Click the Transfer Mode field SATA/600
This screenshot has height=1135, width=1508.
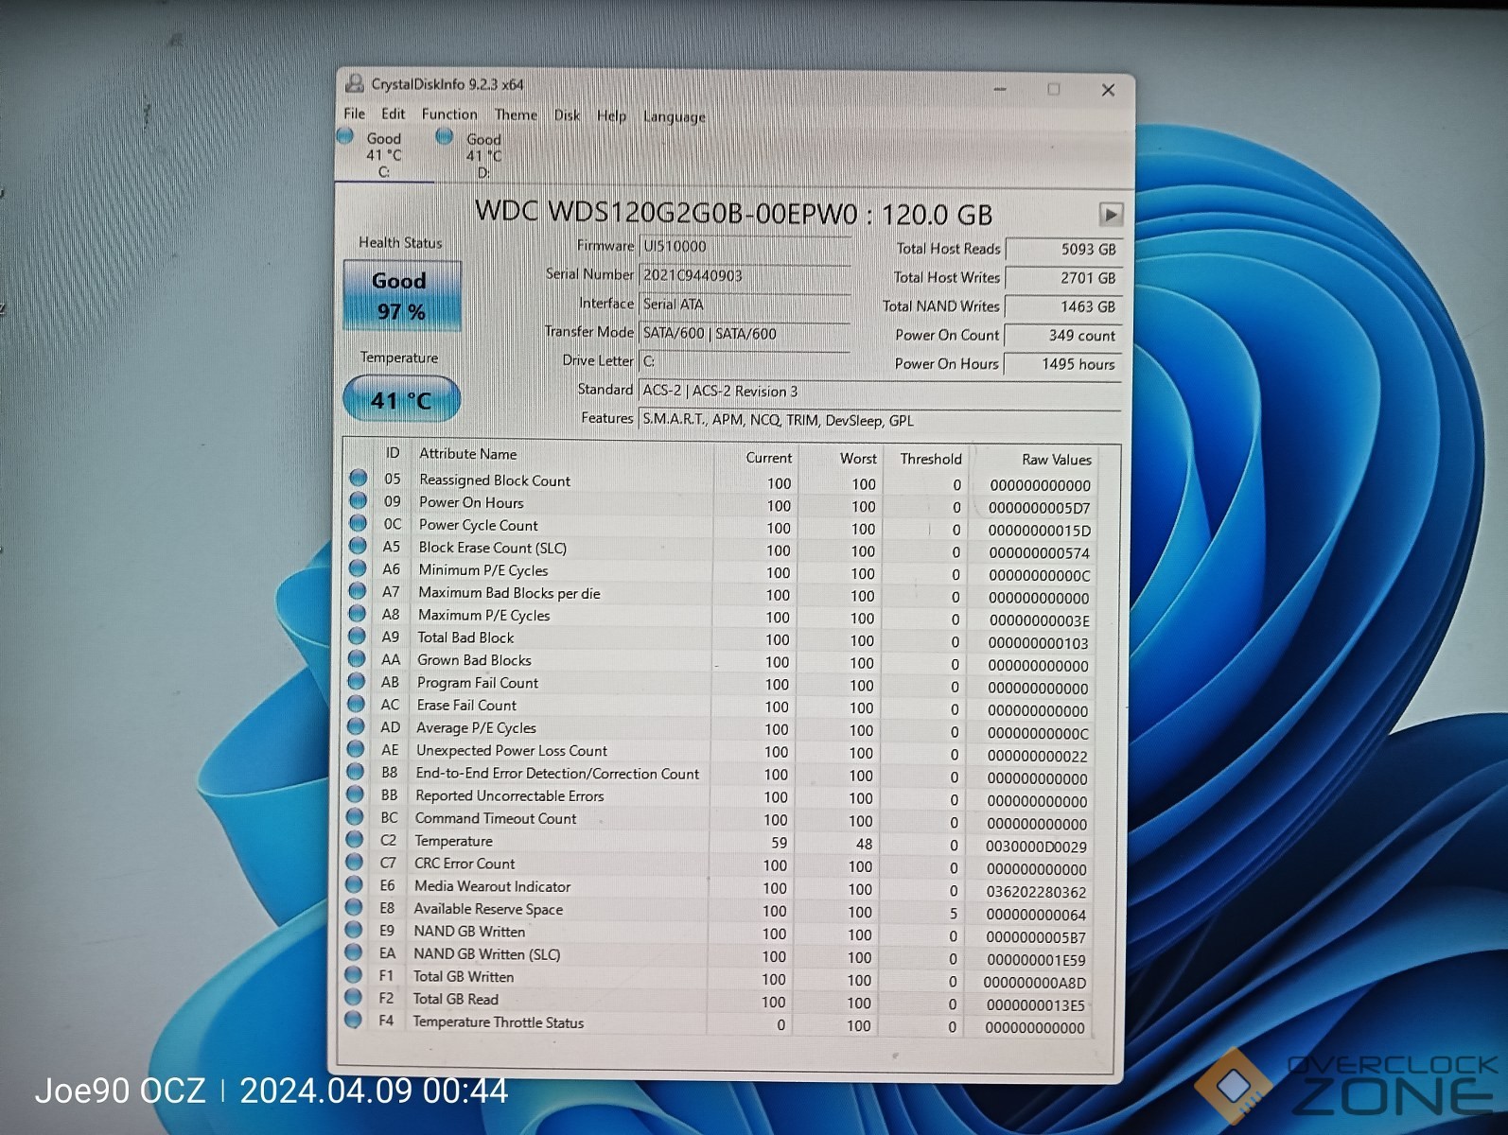745,334
